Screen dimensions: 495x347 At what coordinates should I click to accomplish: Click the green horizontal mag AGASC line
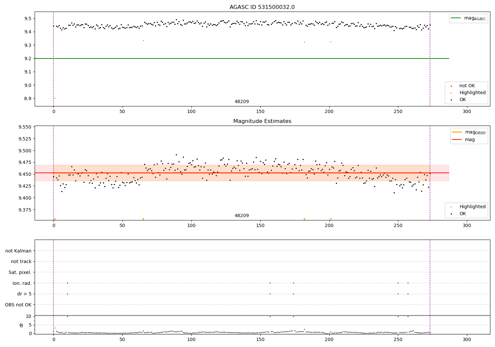click(x=242, y=58)
